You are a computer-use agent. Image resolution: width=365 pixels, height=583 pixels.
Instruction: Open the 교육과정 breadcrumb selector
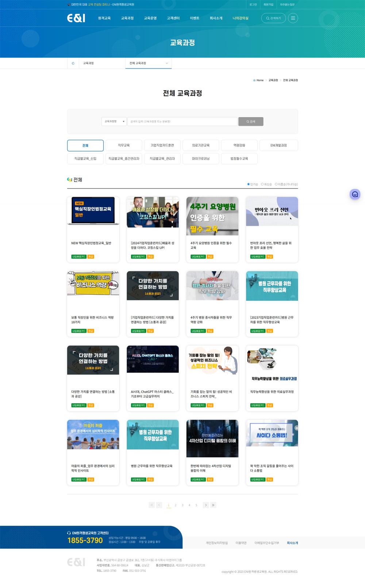point(102,63)
